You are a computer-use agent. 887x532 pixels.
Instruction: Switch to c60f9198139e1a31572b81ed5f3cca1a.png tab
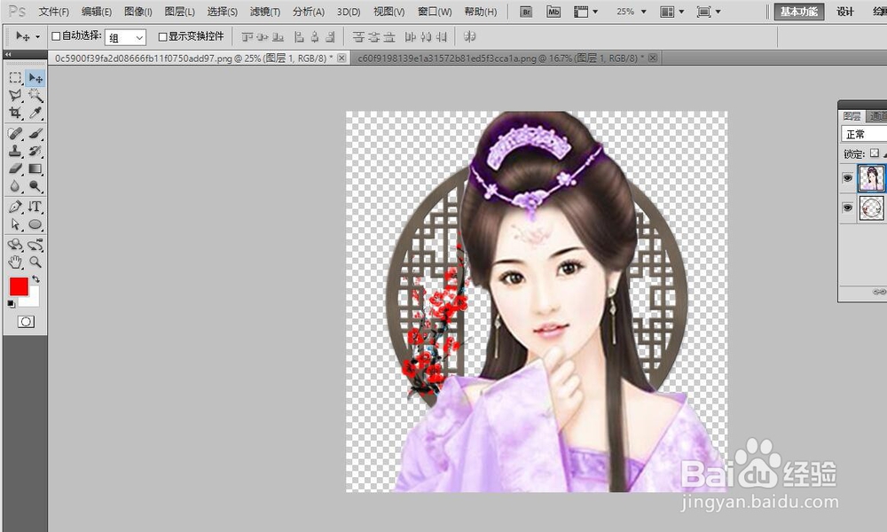[500, 59]
